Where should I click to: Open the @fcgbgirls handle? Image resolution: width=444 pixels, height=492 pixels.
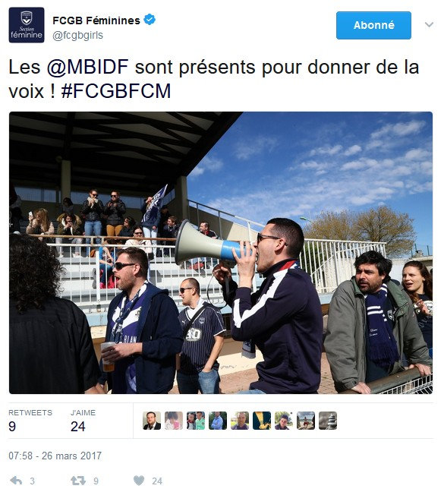77,35
